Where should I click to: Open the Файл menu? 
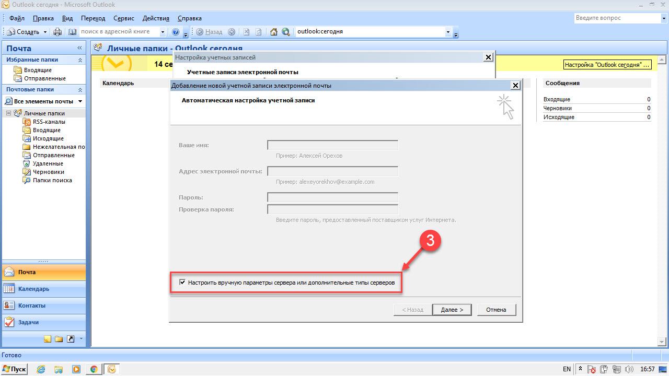[x=17, y=18]
